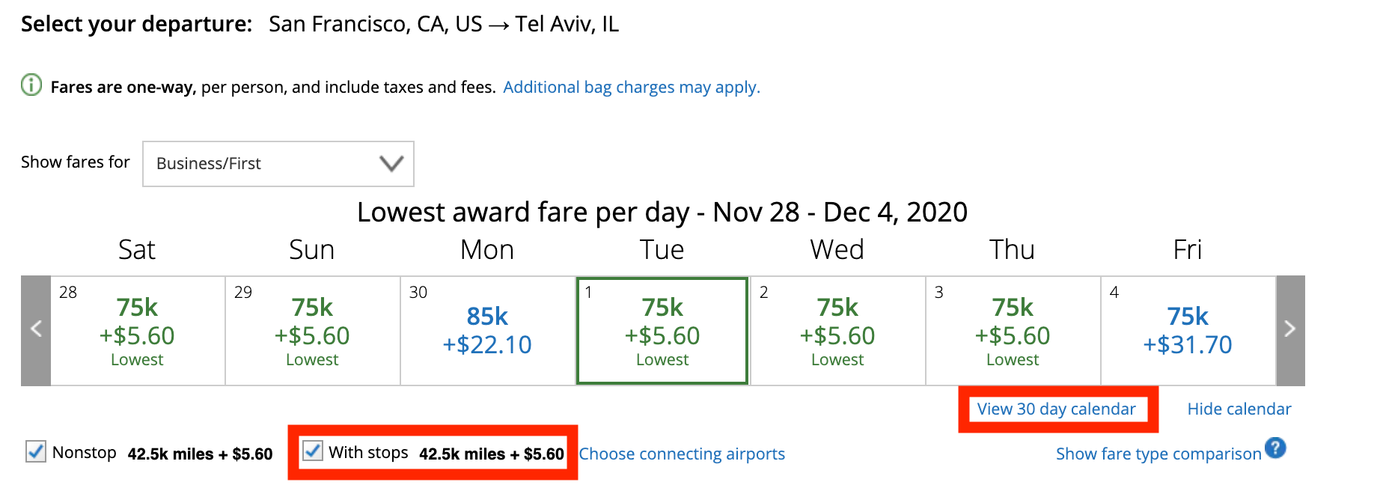Image resolution: width=1386 pixels, height=485 pixels.
Task: Click the dropdown chevron for fare class
Action: (x=391, y=163)
